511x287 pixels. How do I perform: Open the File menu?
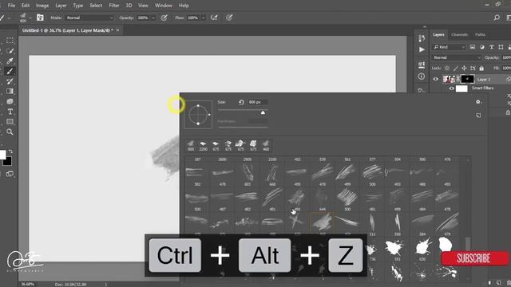[x=11, y=6]
